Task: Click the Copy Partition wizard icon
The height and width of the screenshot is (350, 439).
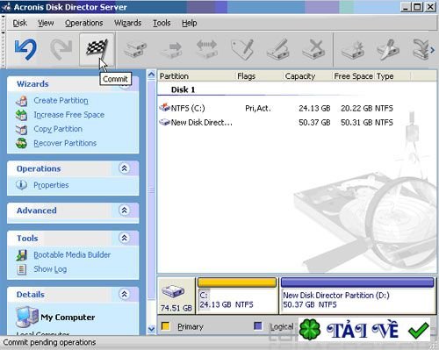Action: click(x=22, y=129)
